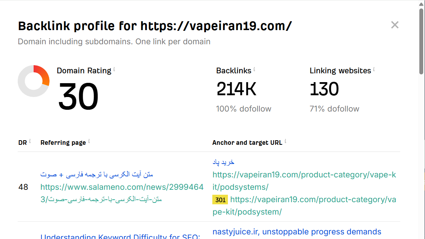Click the Domain Rating donut chart

pyautogui.click(x=34, y=81)
